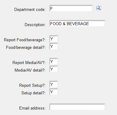Select the Report Setup Y/N field
117x115 pixels.
[54, 84]
